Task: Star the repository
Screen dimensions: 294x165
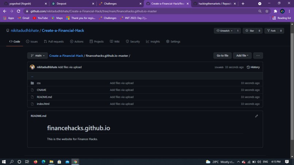Action: [250, 31]
